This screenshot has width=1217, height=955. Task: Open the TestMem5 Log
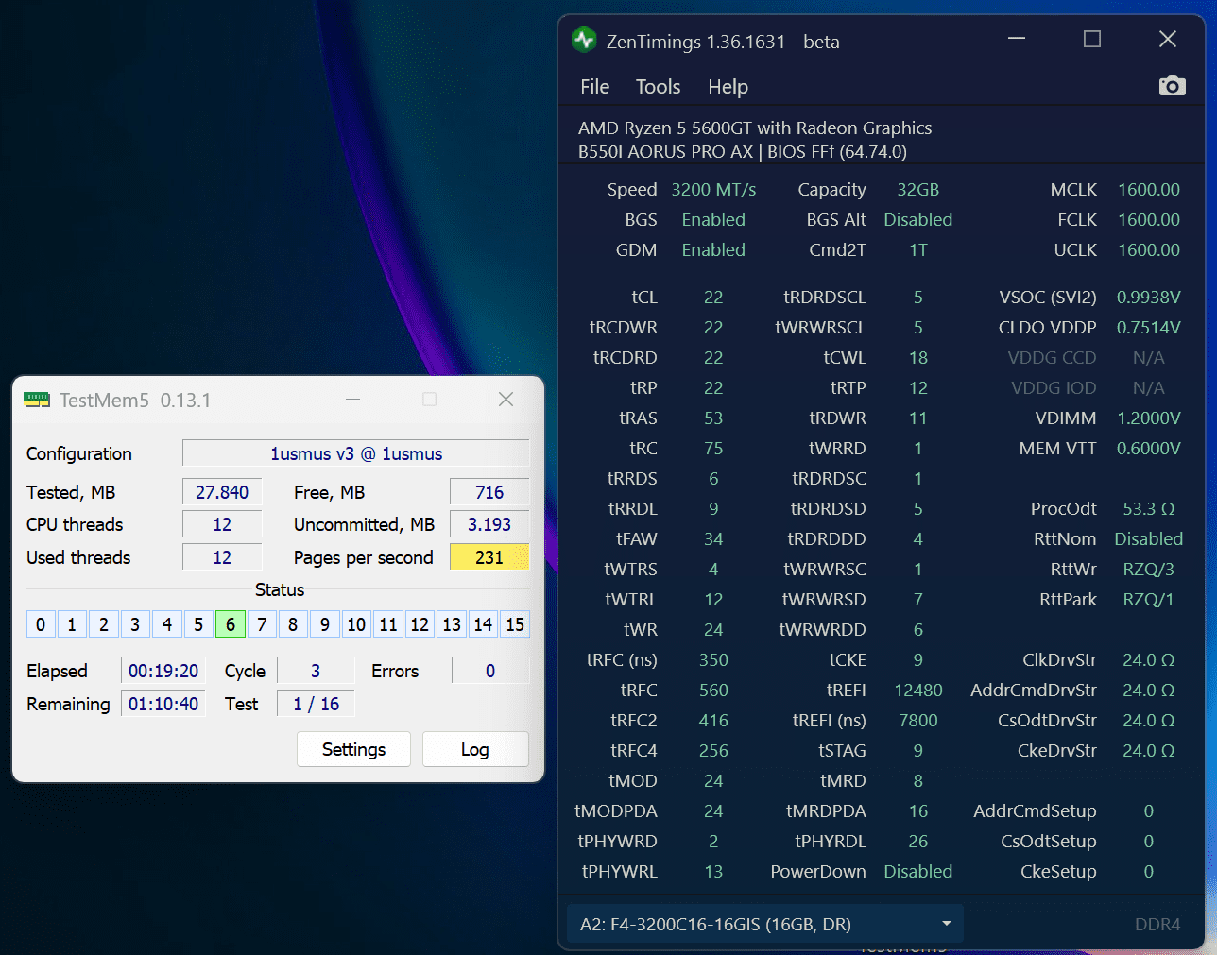(474, 749)
